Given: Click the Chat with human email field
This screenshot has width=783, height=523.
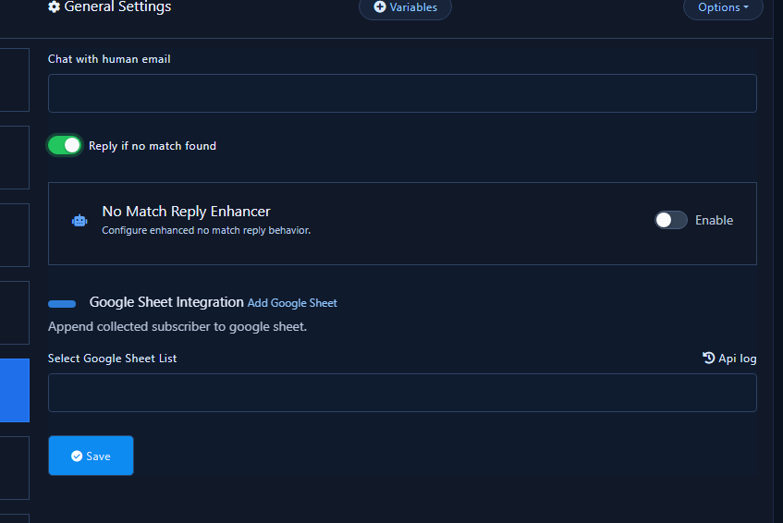Looking at the screenshot, I should pyautogui.click(x=402, y=93).
